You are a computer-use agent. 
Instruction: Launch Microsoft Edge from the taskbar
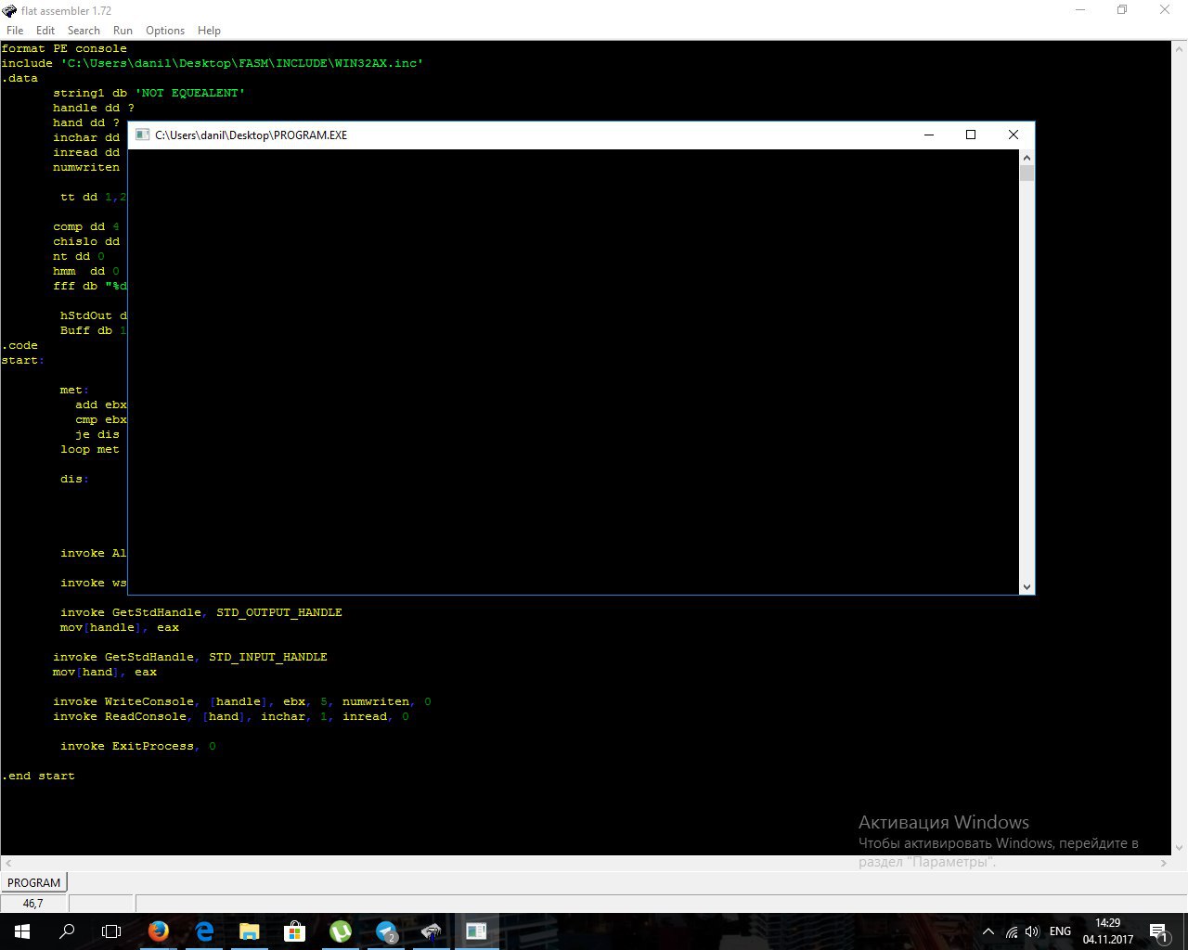coord(204,931)
